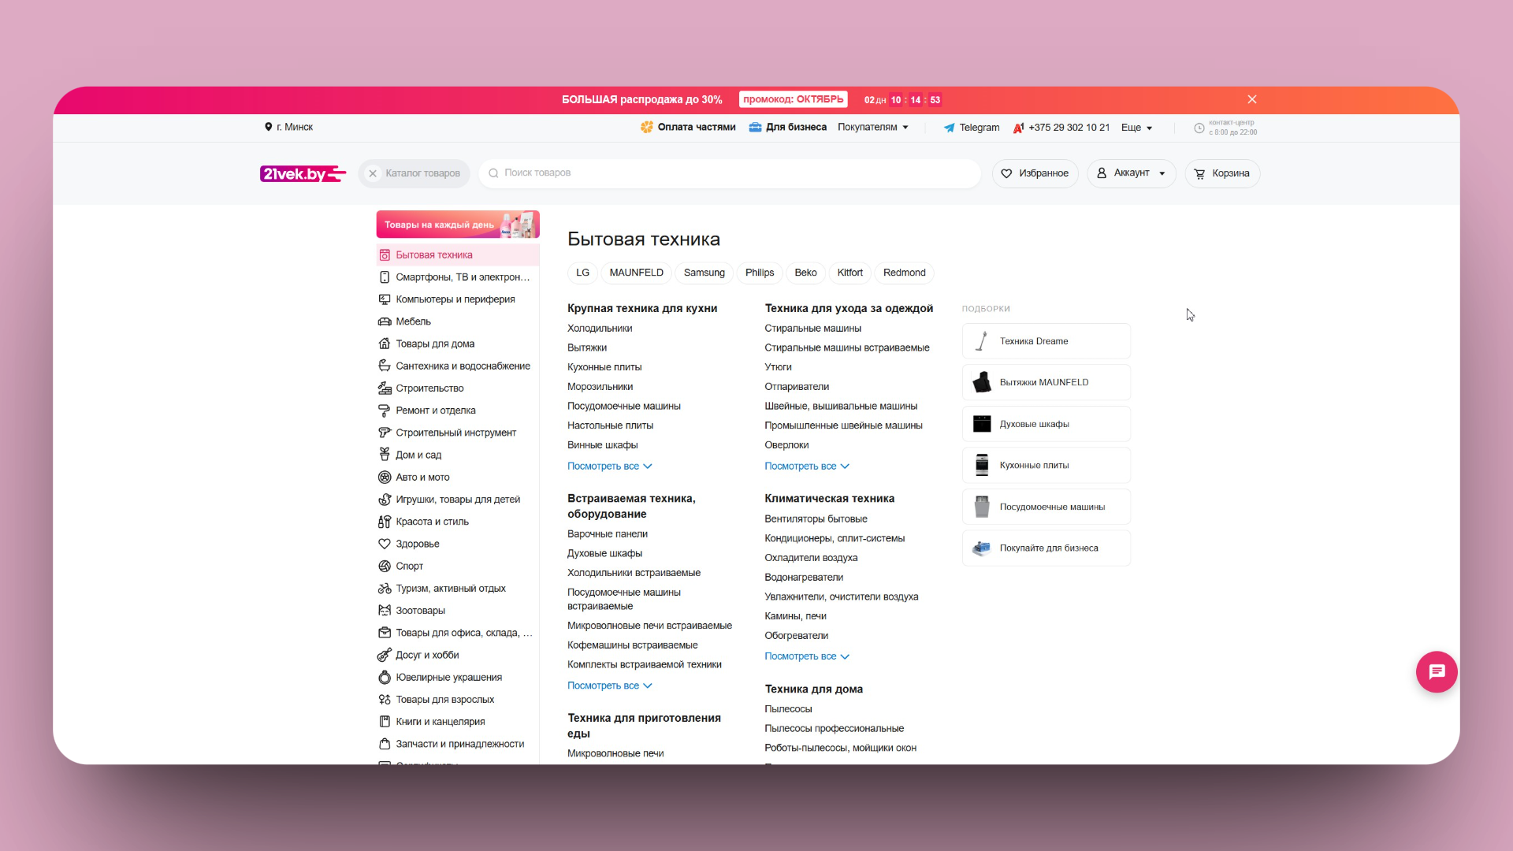Click the Минск location pin icon
The image size is (1513, 851).
coord(268,127)
